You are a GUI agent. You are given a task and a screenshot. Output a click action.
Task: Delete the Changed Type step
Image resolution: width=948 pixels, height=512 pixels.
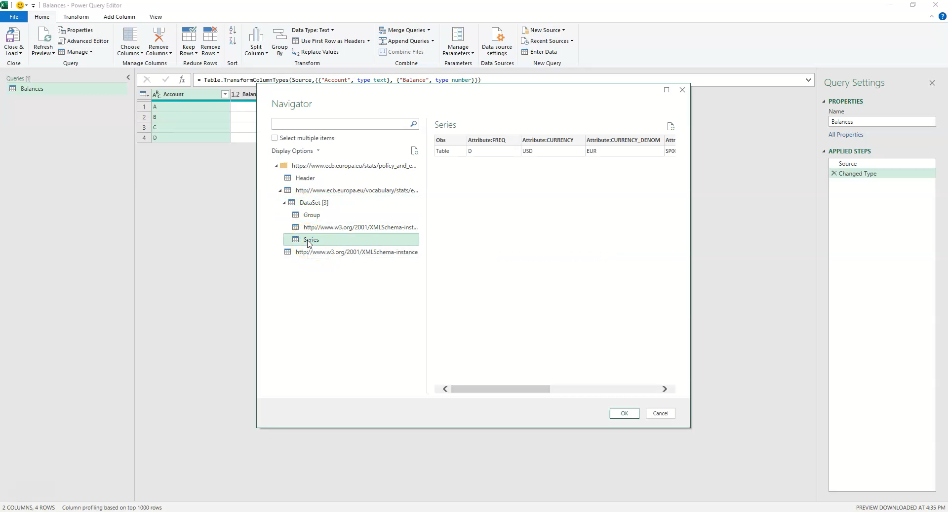(x=833, y=173)
